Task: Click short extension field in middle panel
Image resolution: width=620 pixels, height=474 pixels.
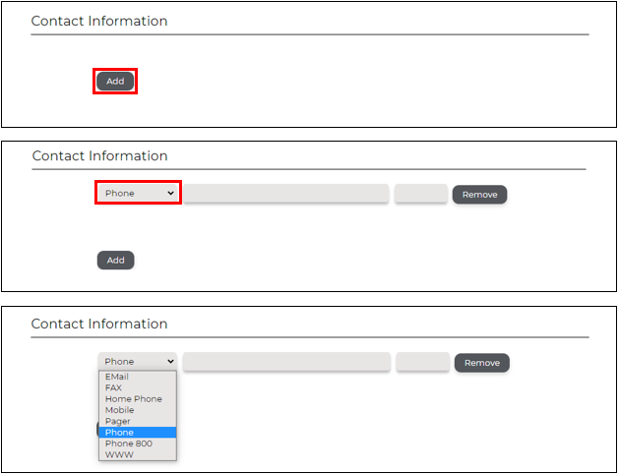Action: tap(421, 194)
